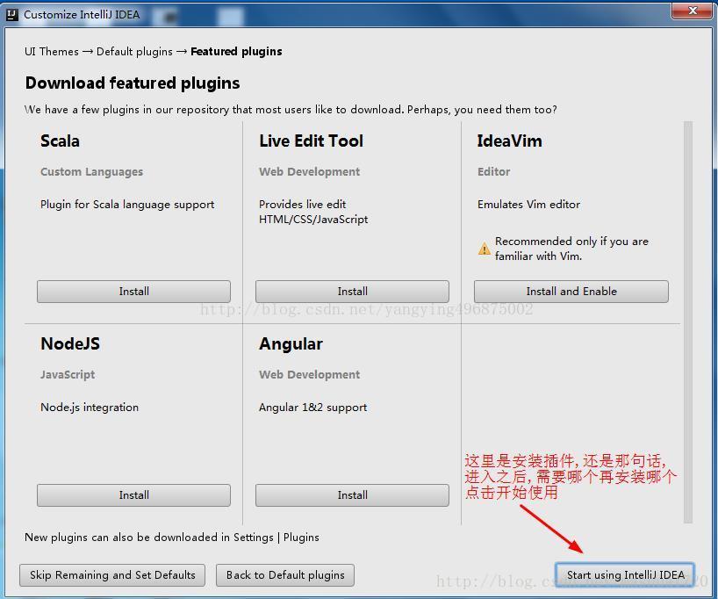Click Start using IntelliJ IDEA
Viewport: 718px width, 599px height.
click(x=624, y=574)
